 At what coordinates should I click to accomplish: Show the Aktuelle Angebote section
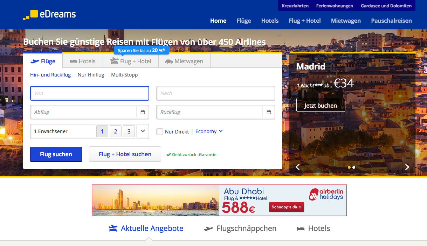click(x=146, y=229)
